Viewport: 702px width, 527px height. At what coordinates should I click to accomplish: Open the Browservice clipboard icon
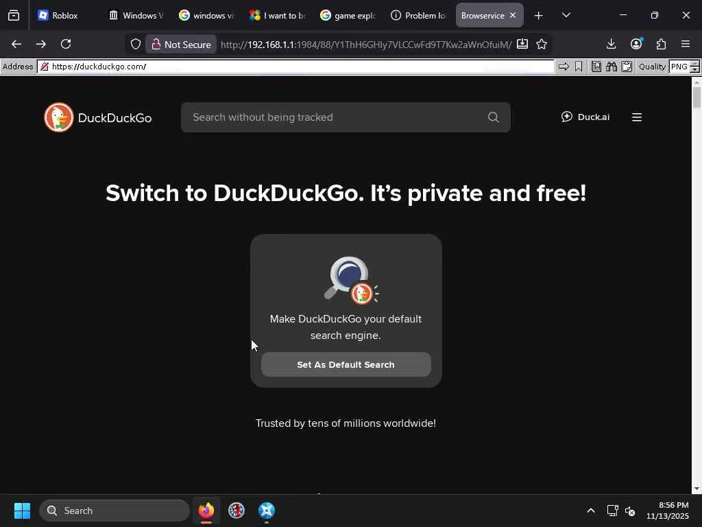[627, 67]
